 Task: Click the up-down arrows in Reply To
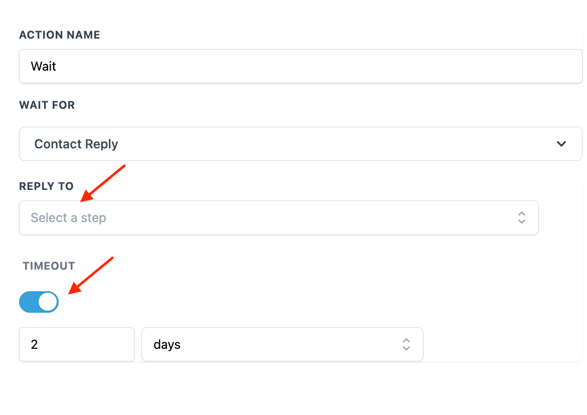click(x=522, y=218)
